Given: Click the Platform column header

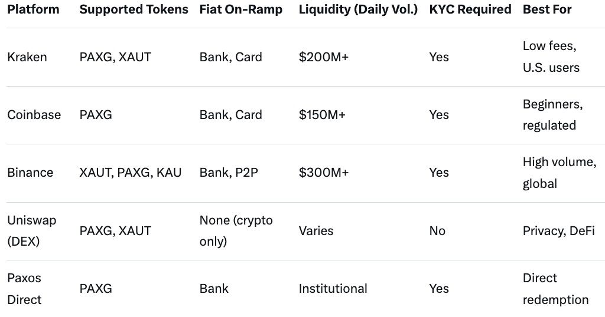Looking at the screenshot, I should coord(33,9).
